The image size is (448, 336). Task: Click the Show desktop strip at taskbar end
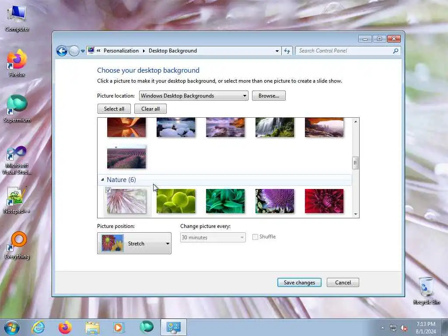click(445, 327)
